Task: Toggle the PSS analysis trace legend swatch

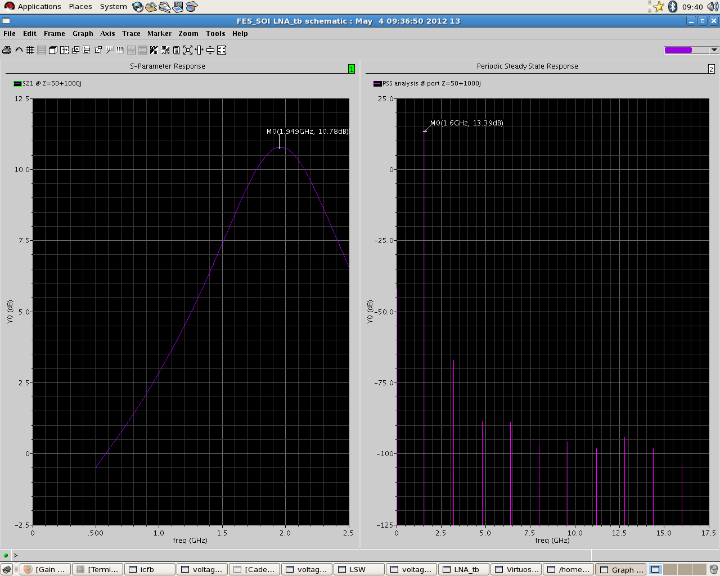Action: click(377, 84)
